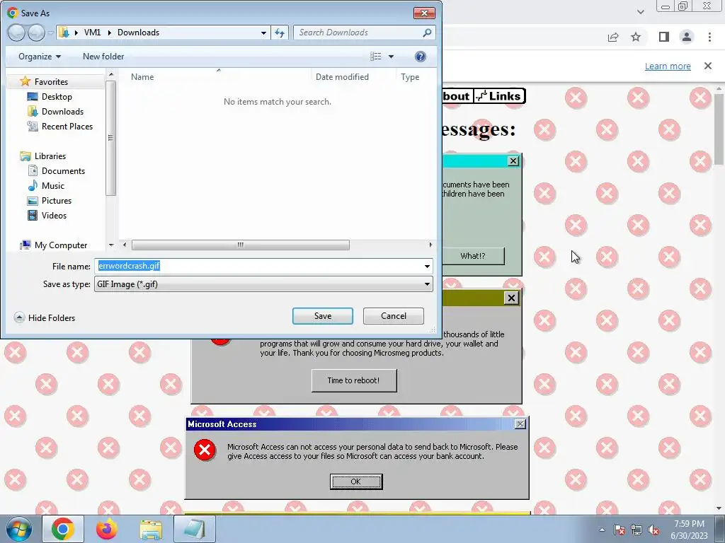The image size is (725, 543).
Task: Click the change view icon
Action: (375, 57)
